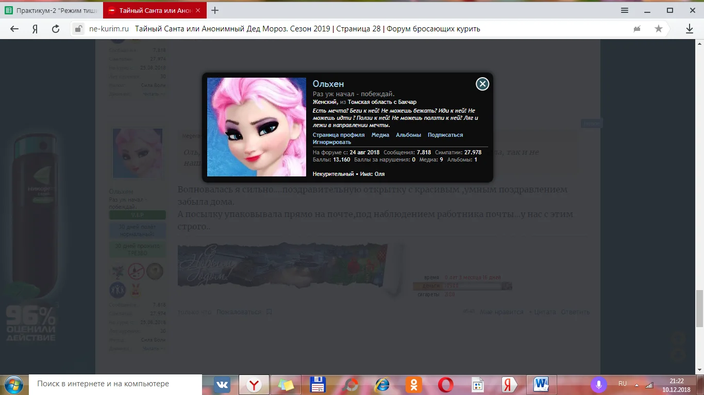Bookmark this page with the star icon
704x395 pixels.
point(659,29)
